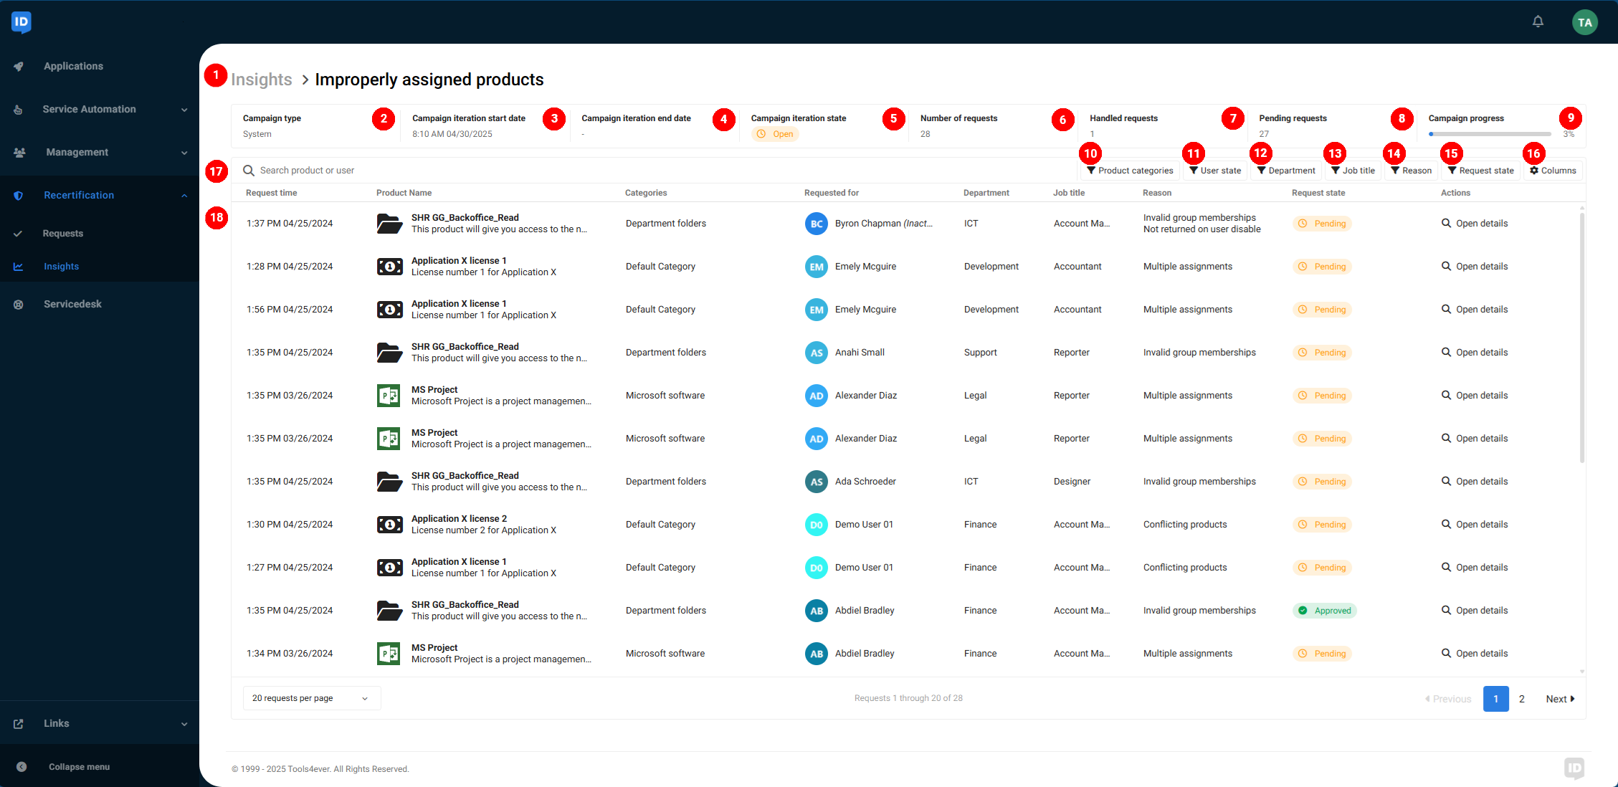Expand the Links menu chevron
Viewport: 1618px width, 787px height.
point(184,724)
